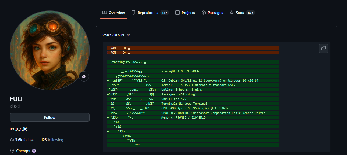View the 123 following list
The image size is (347, 155).
52,140
